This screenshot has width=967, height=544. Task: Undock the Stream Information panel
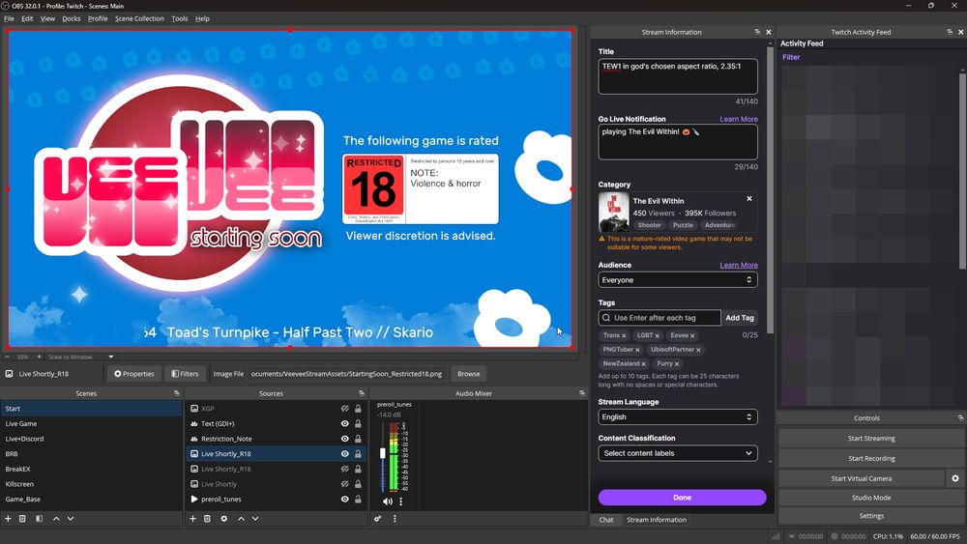[x=757, y=32]
